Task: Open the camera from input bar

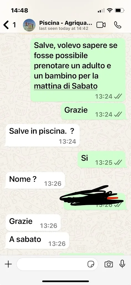Action: point(109,264)
